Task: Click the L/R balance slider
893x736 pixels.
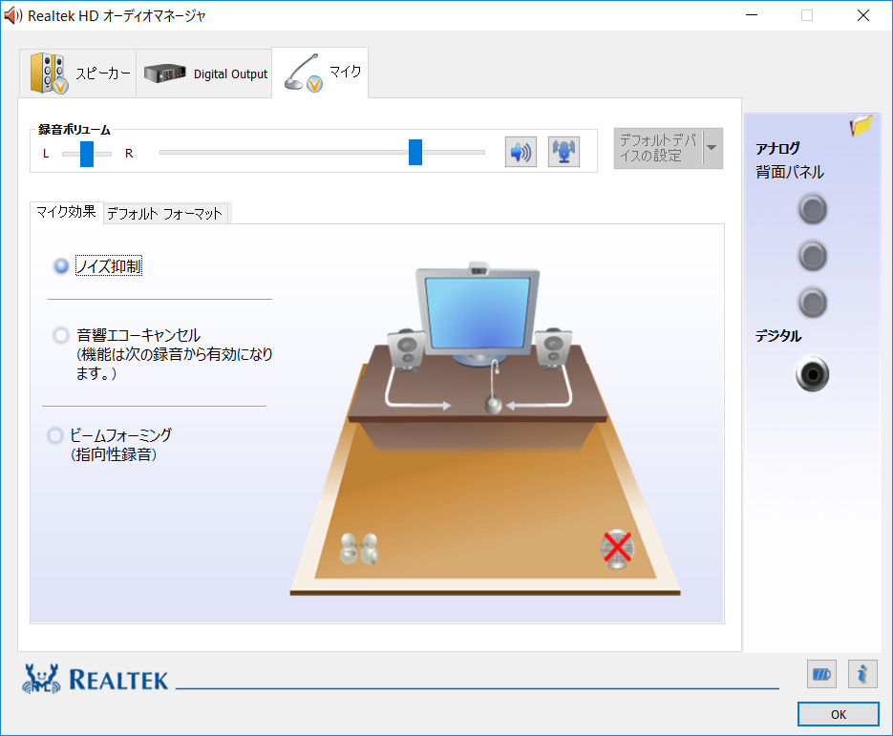Action: [87, 154]
